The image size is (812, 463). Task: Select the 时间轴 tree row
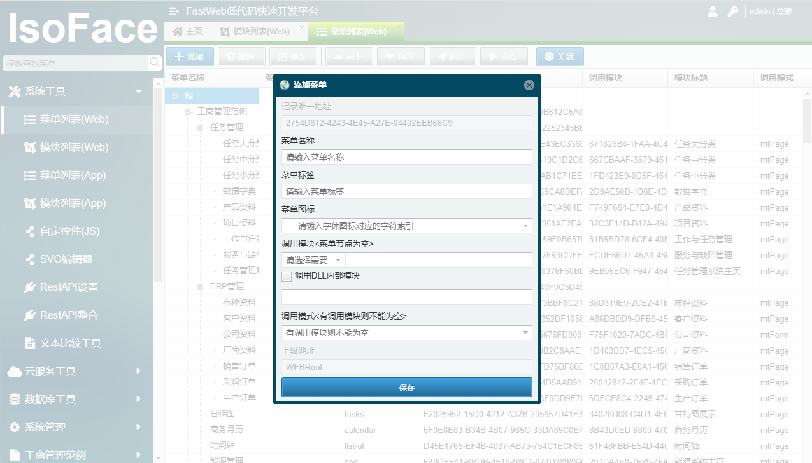[222, 446]
